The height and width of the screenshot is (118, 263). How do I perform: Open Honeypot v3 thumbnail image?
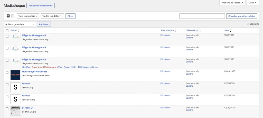tap(15, 49)
